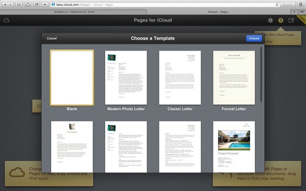
Task: Show all tabs icon in tab bar
Action: [302, 12]
